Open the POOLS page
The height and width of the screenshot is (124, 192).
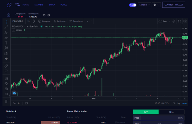tap(63, 5)
